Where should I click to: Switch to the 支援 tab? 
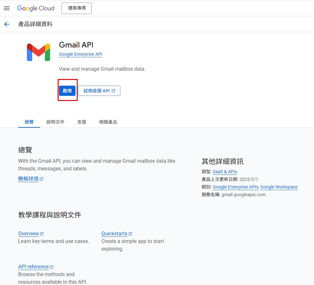[x=82, y=122]
